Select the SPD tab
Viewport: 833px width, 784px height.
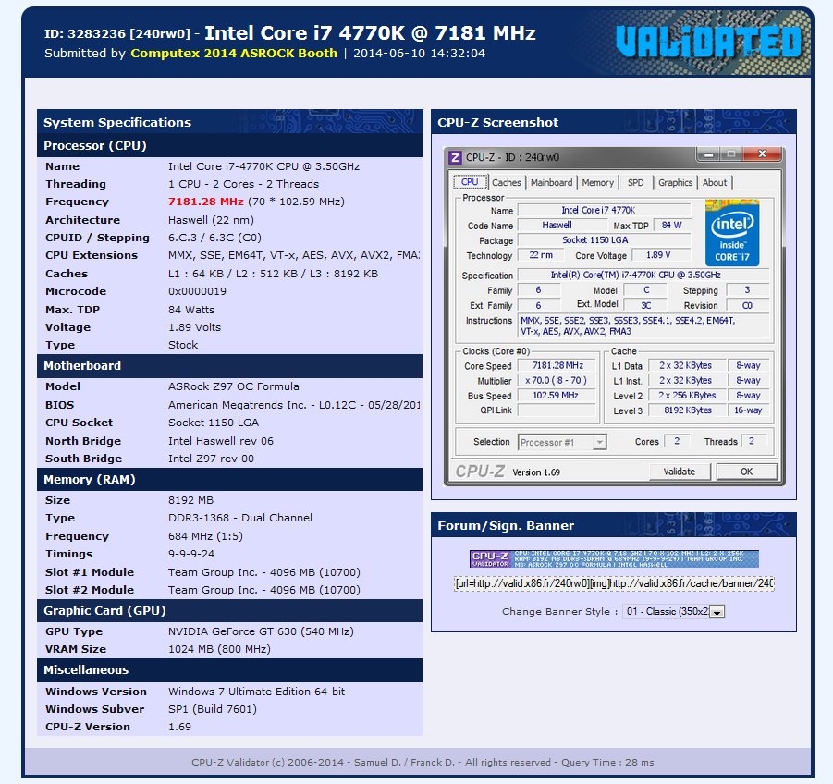tap(635, 182)
